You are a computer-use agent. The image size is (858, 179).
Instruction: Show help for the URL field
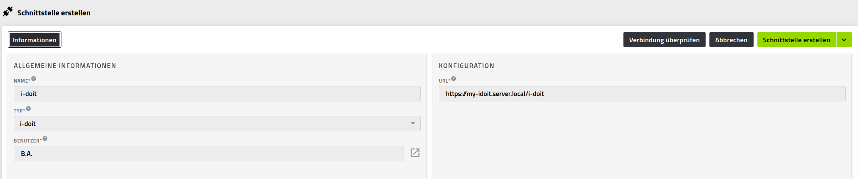coord(454,79)
